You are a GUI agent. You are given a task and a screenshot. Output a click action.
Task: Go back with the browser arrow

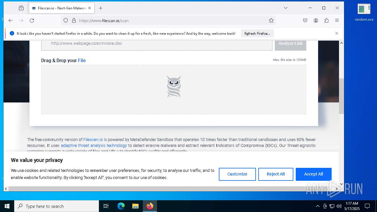point(11,21)
